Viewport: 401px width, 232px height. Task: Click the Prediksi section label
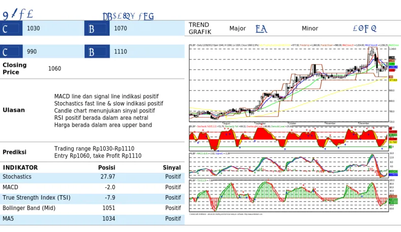[15, 152]
